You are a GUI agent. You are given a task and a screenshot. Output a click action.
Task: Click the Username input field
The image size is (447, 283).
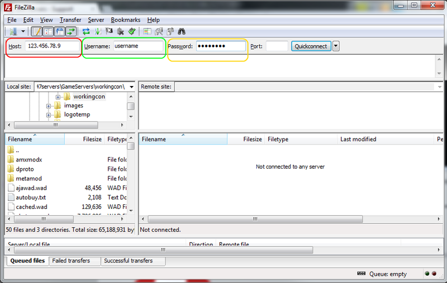[138, 46]
